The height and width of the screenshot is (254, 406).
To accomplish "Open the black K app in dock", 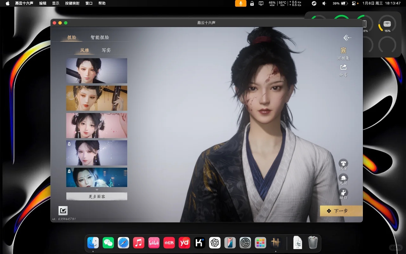I will [200, 243].
